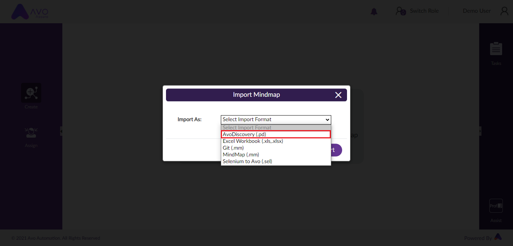Open the notifications bell
513x246 pixels.
point(374,12)
